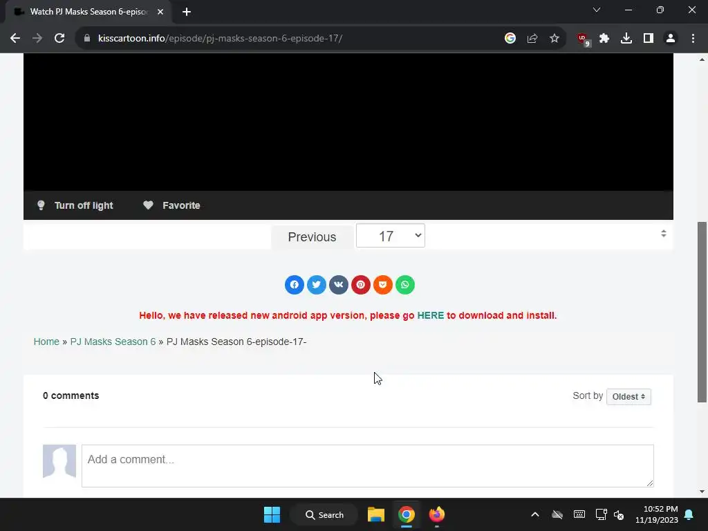Open Sort by Oldest dropdown
The image size is (708, 531).
[x=628, y=397]
